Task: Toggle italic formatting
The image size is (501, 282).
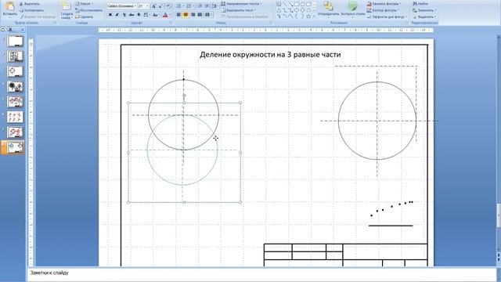Action: 117,15
